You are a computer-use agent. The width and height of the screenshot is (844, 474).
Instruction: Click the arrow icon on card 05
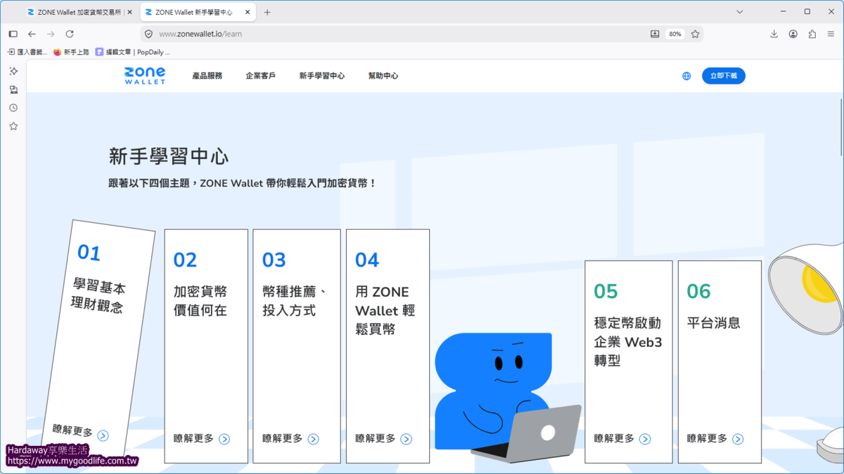point(645,439)
